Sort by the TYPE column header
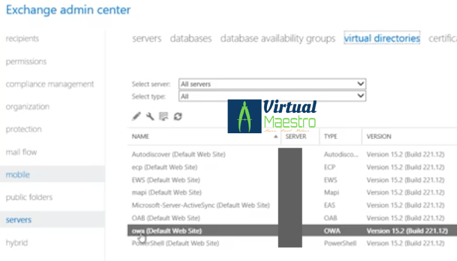The height and width of the screenshot is (261, 457). pyautogui.click(x=331, y=137)
